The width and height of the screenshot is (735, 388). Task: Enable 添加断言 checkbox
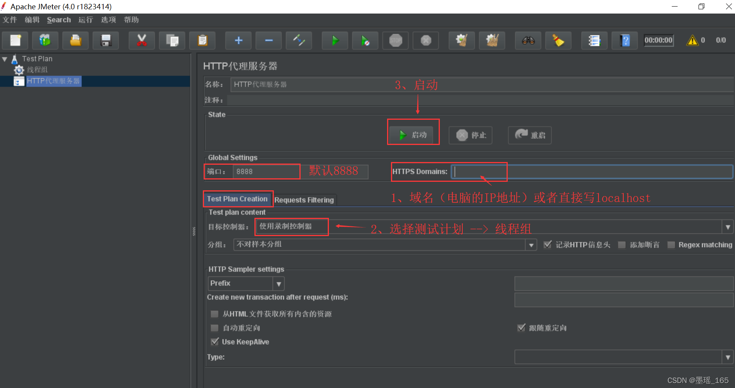(x=622, y=245)
